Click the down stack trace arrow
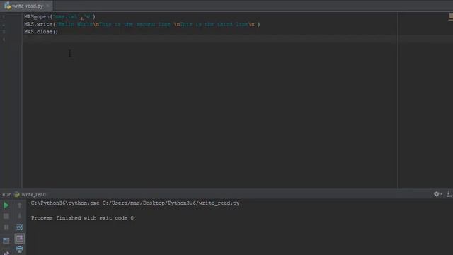Image resolution: width=453 pixels, height=255 pixels. tap(19, 216)
